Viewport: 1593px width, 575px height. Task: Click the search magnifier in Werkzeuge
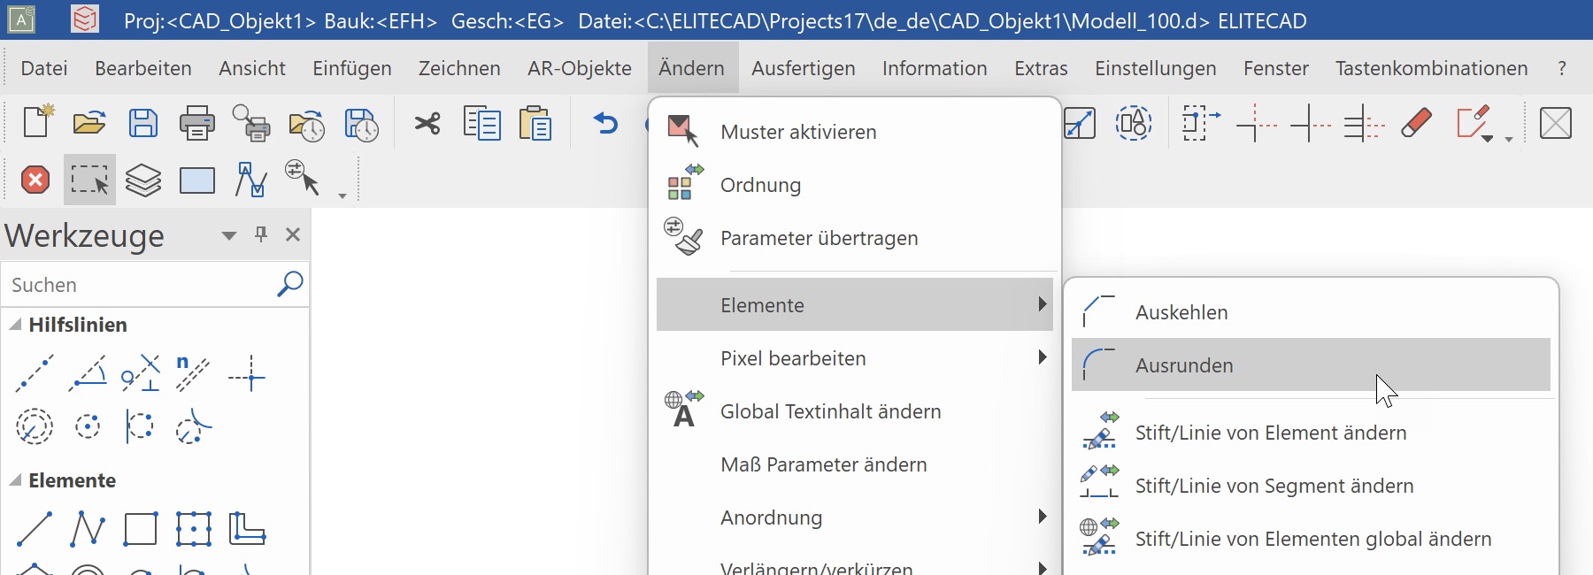coord(290,284)
